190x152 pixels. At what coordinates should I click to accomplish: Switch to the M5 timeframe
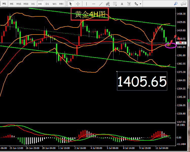pyautogui.click(x=12, y=4)
